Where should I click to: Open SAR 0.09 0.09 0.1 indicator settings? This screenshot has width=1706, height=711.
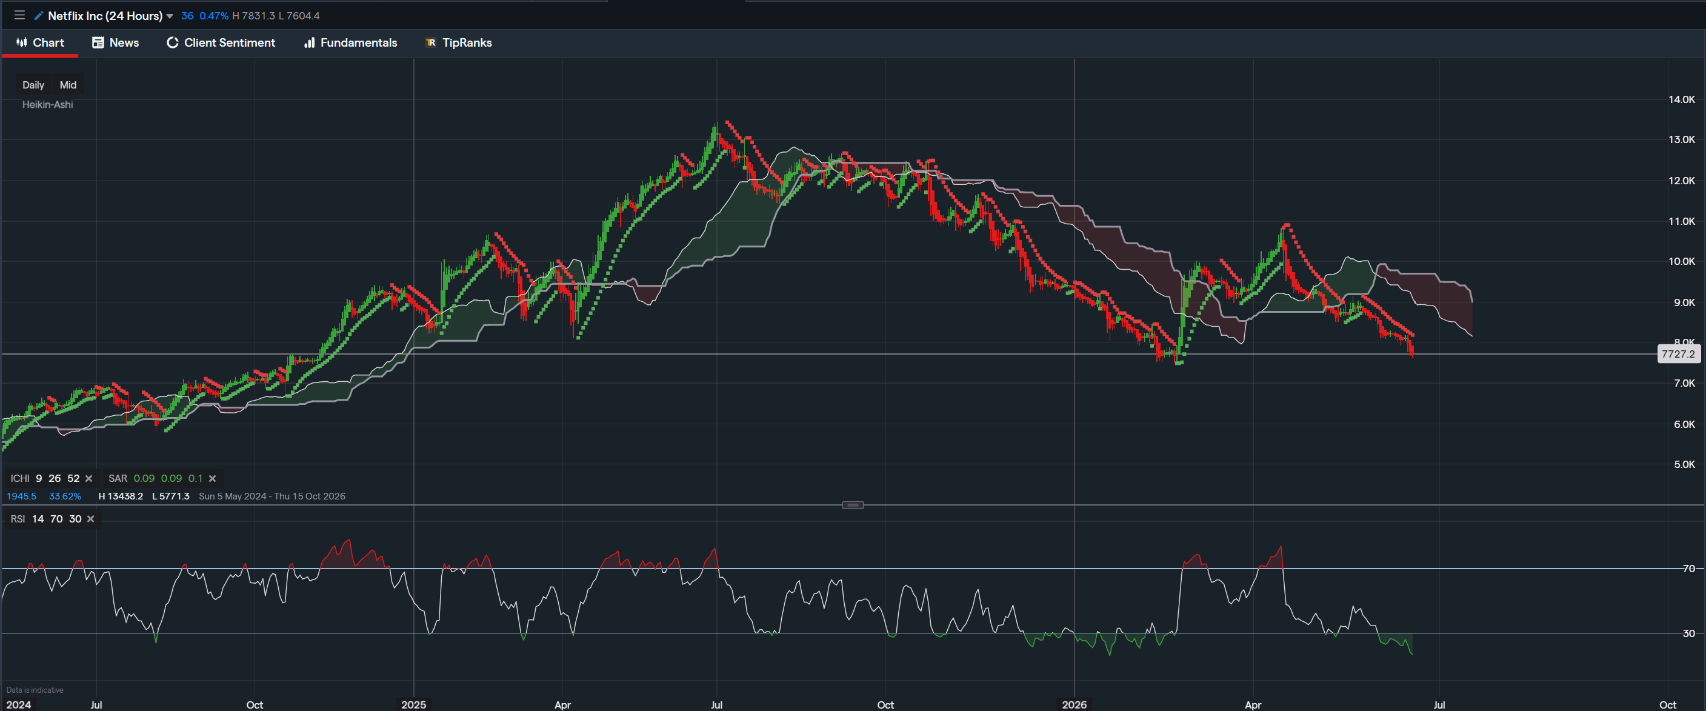click(x=156, y=478)
